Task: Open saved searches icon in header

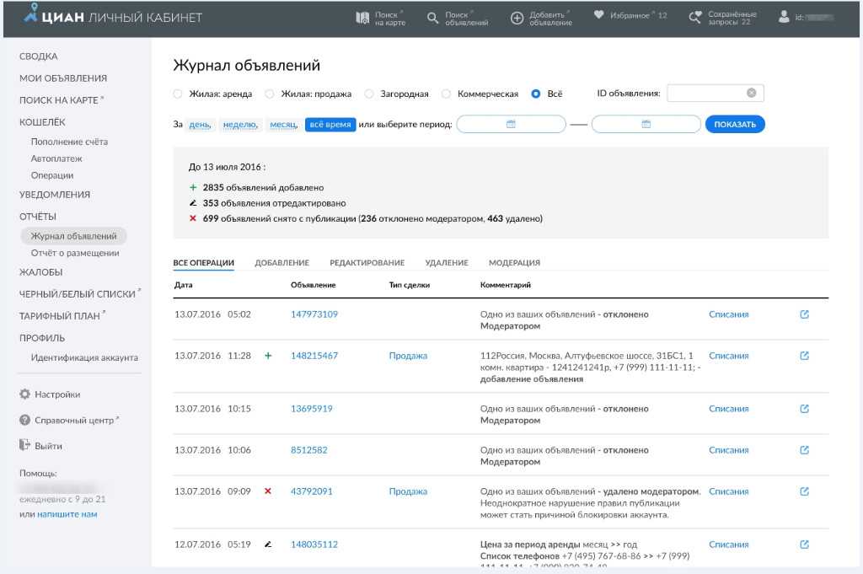Action: click(695, 18)
